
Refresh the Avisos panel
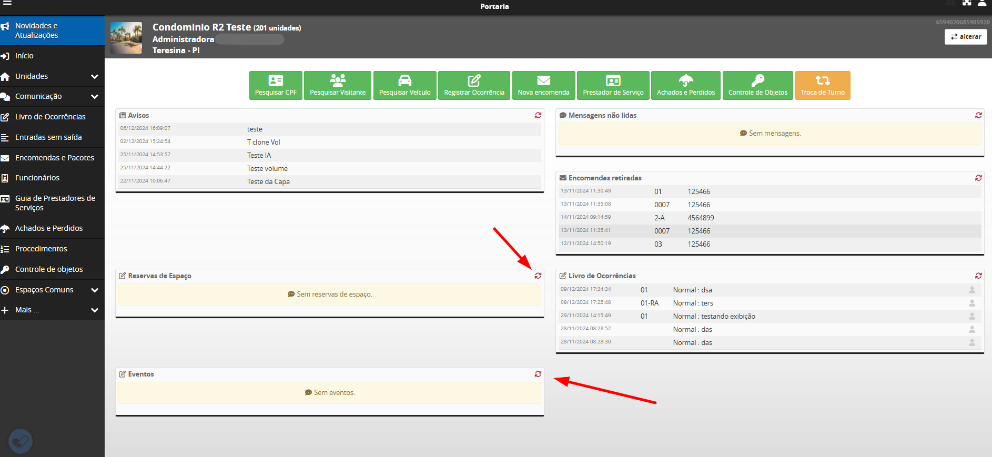coord(538,115)
